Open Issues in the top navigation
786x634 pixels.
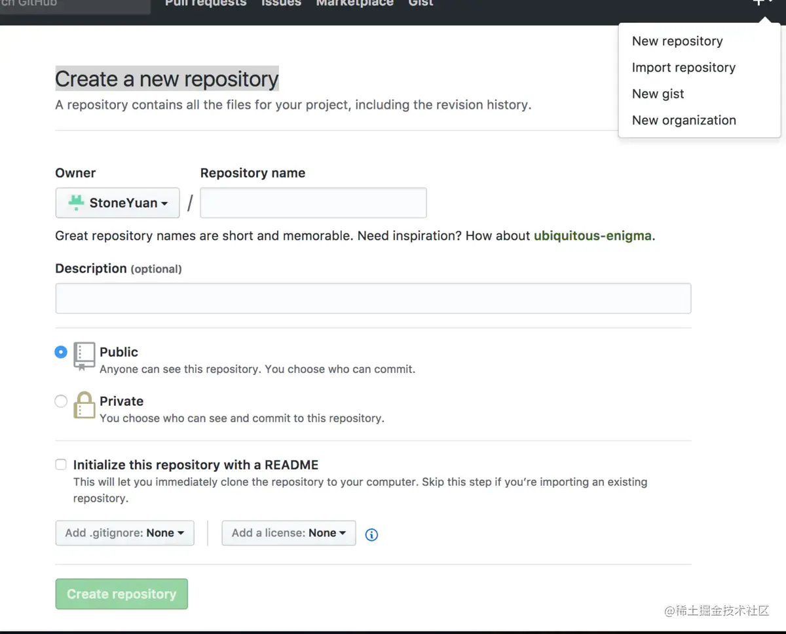click(281, 3)
